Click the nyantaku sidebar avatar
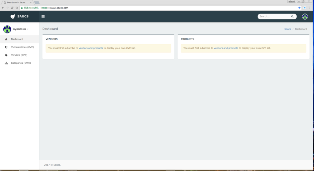 tap(7, 29)
